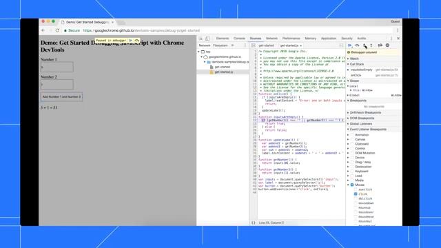Click the Number 2 input field
The width and height of the screenshot is (441, 248).
(57, 84)
